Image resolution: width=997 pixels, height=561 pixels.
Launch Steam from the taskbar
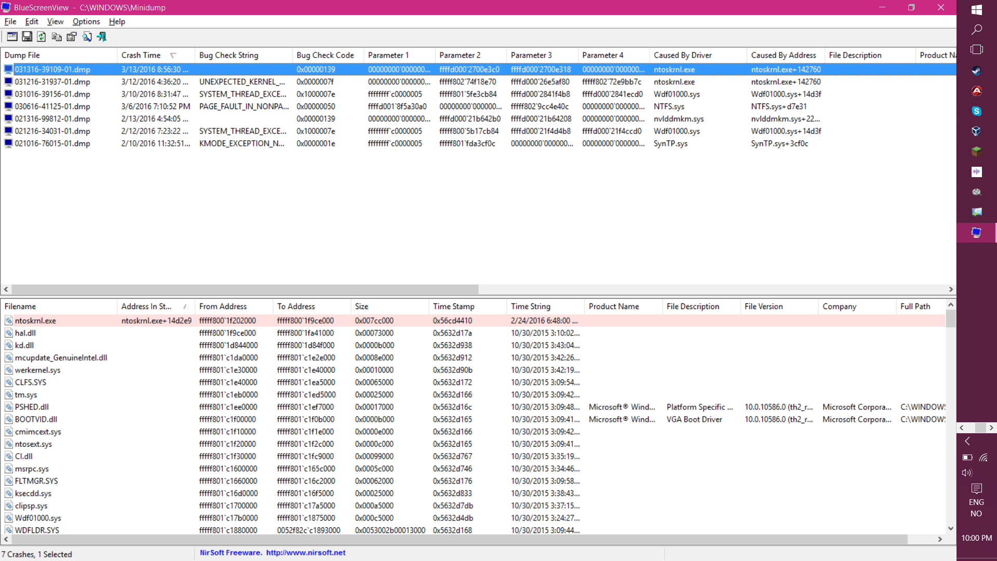tap(976, 71)
